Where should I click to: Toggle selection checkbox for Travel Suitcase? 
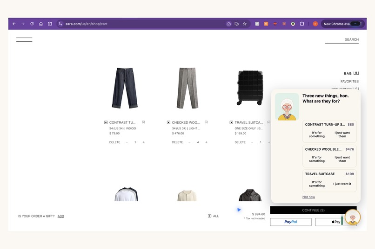(x=231, y=122)
